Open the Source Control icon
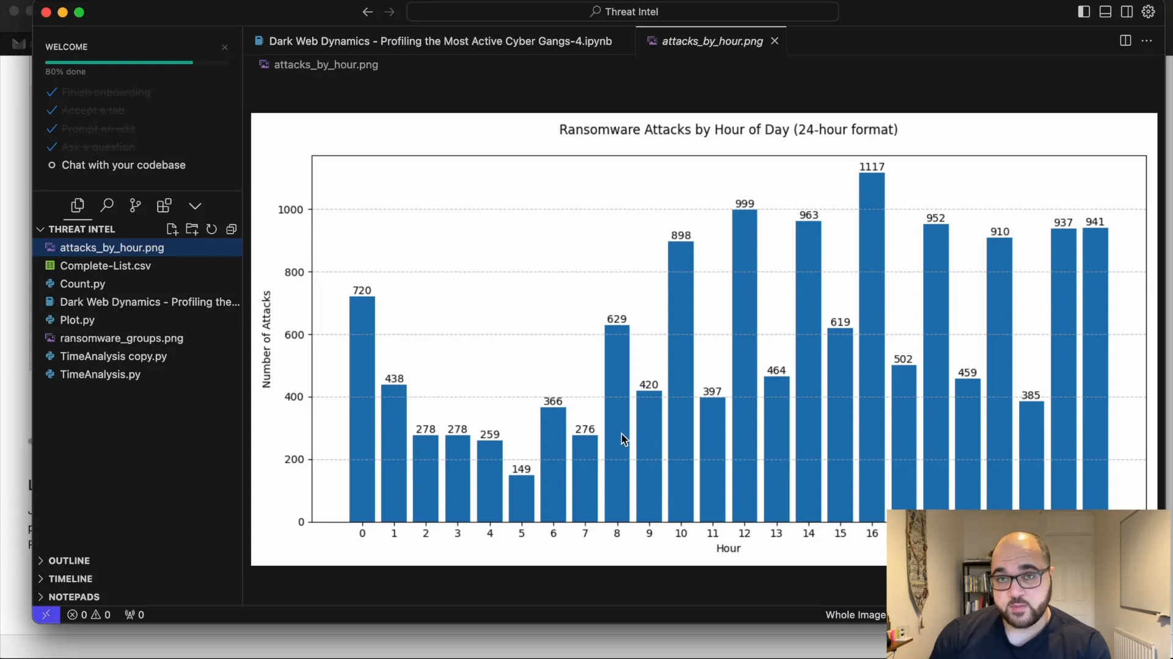The width and height of the screenshot is (1173, 659). pyautogui.click(x=135, y=206)
